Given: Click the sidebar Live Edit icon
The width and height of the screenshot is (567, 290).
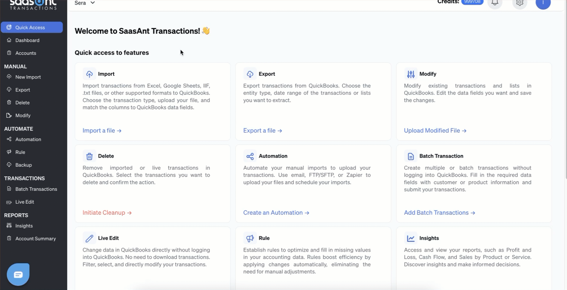Looking at the screenshot, I should click(9, 202).
